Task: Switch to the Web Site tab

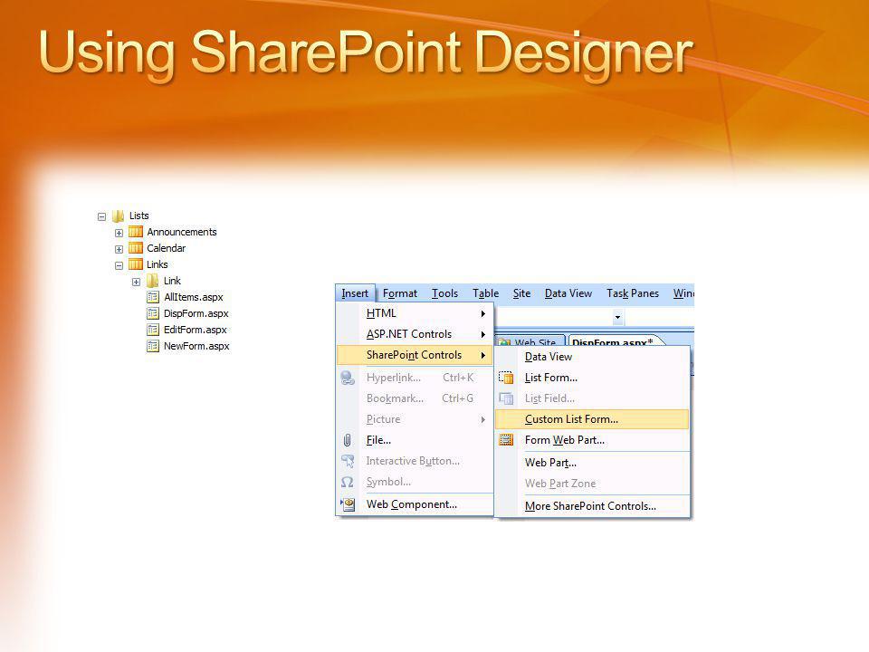Action: [x=530, y=341]
